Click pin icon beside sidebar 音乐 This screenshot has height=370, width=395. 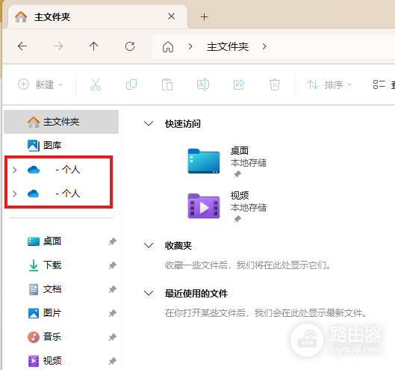click(112, 337)
